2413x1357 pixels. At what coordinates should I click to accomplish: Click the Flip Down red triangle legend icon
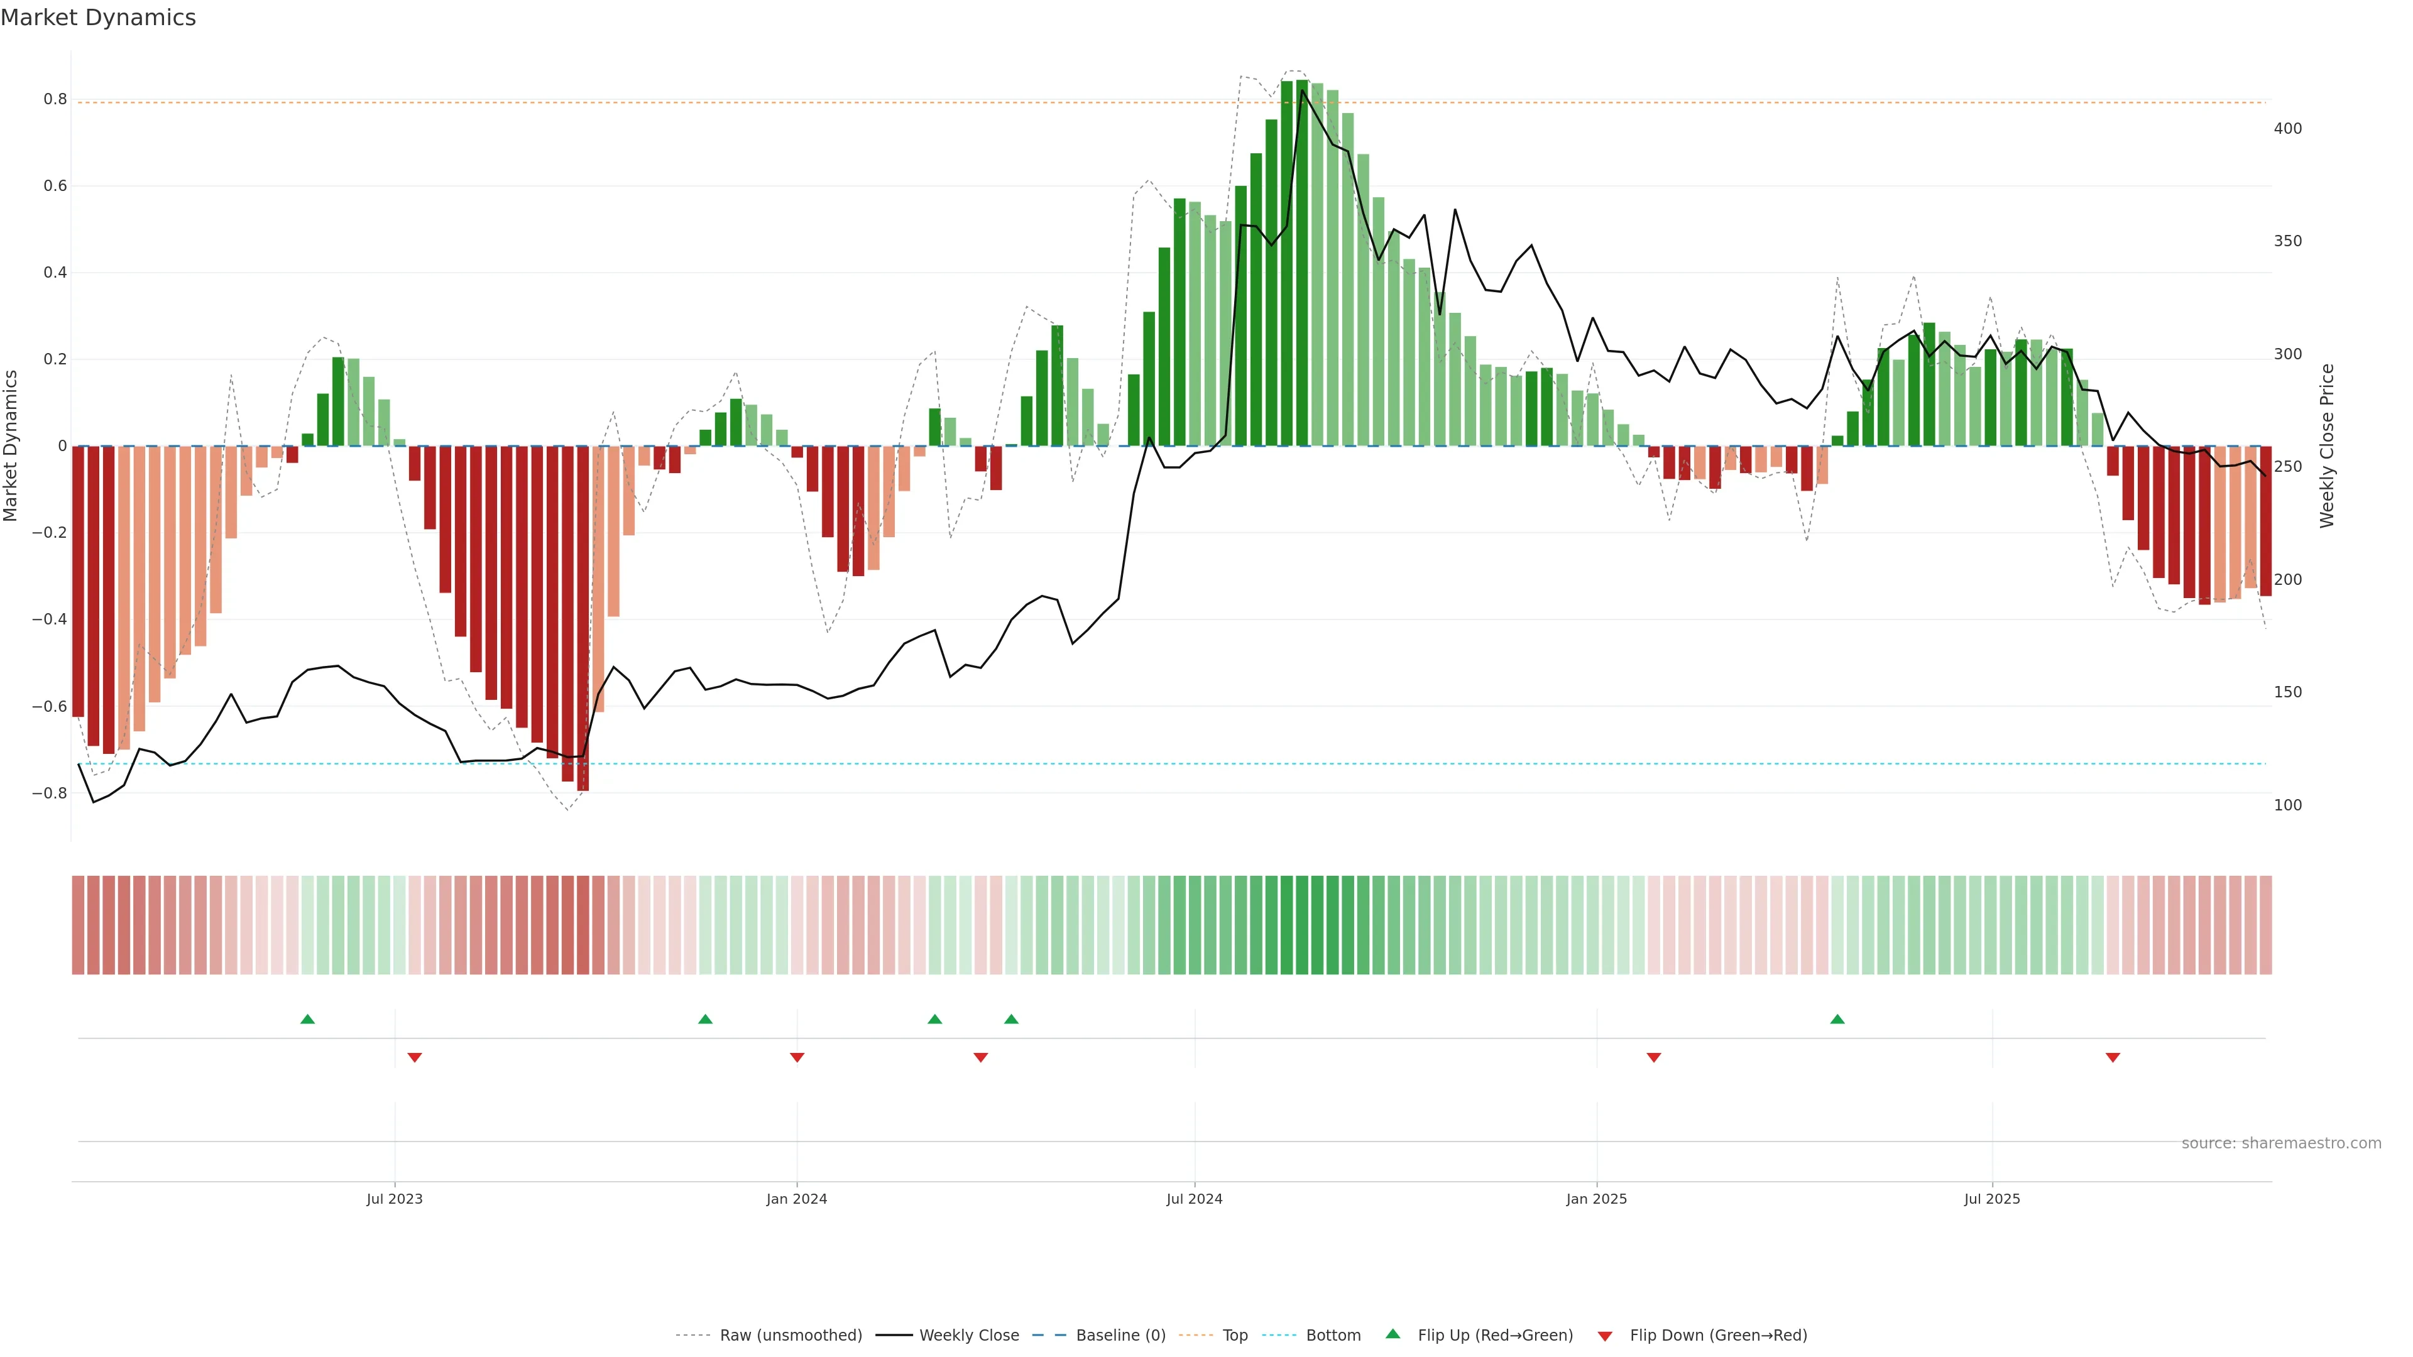pyautogui.click(x=1605, y=1336)
